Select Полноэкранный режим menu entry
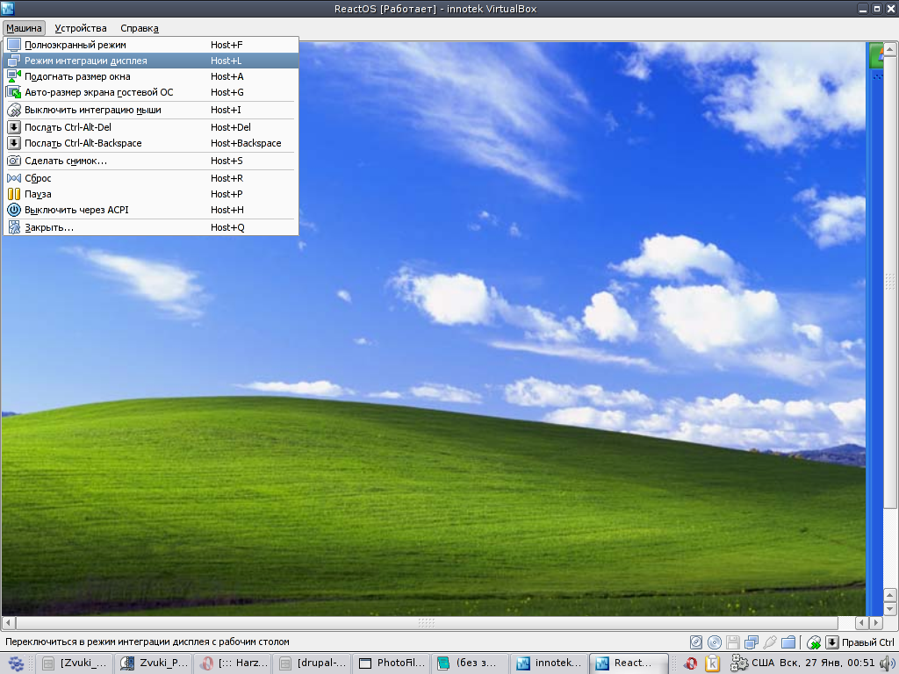Viewport: 899px width, 674px height. (151, 45)
